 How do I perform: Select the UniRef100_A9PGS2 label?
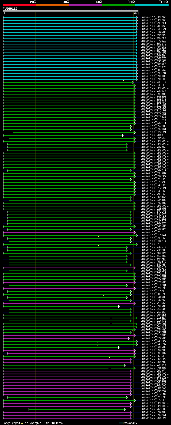153,47
